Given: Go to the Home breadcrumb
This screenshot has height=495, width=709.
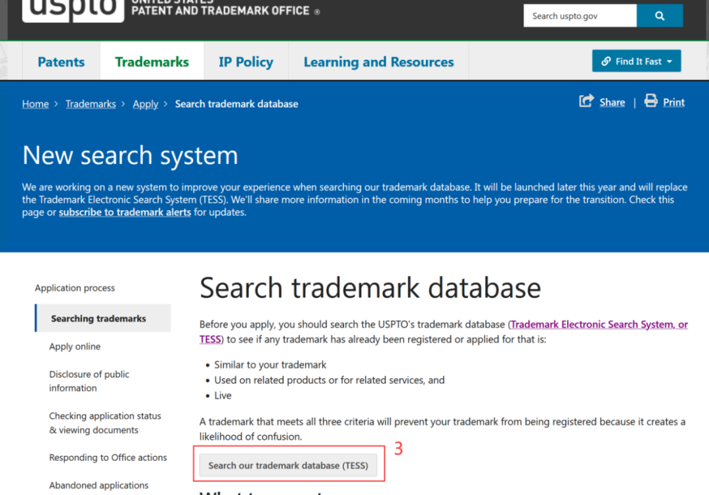Looking at the screenshot, I should click(35, 104).
